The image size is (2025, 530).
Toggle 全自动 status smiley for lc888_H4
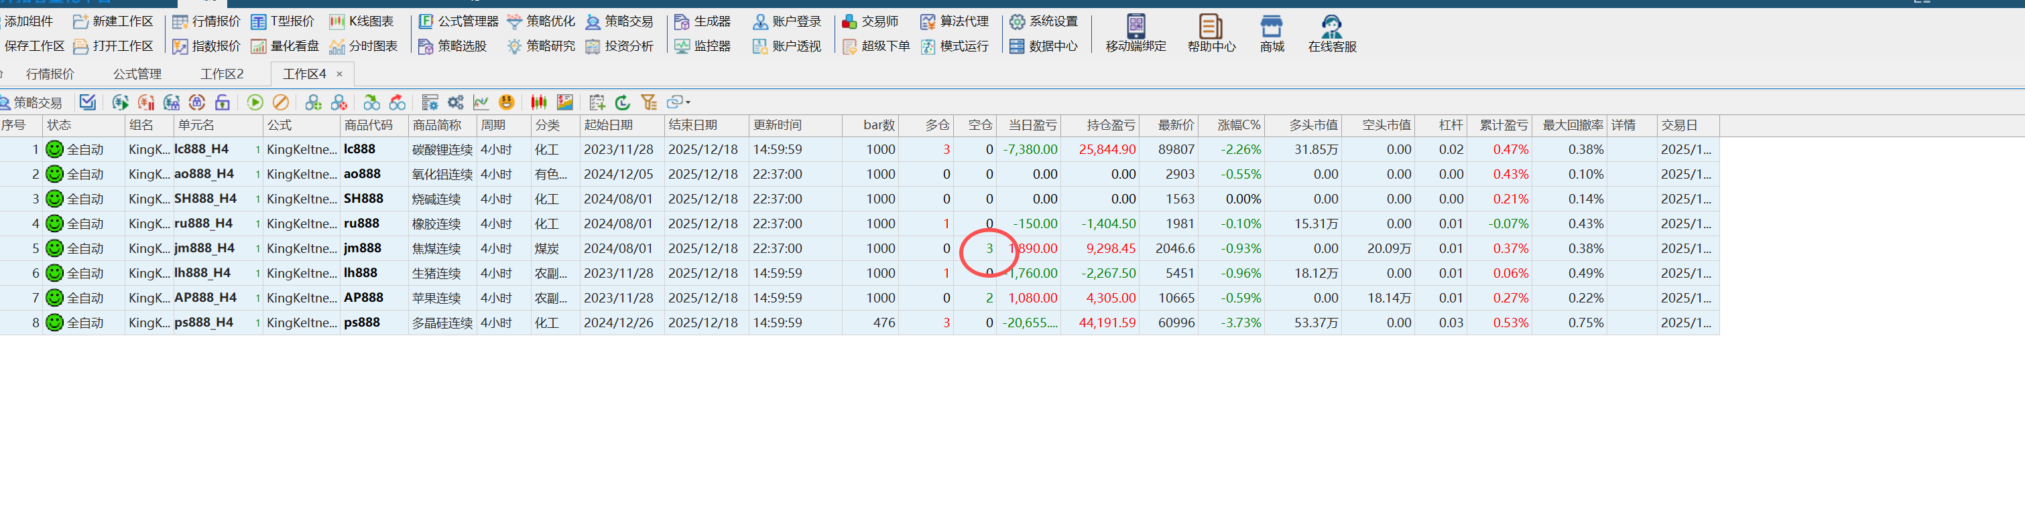[x=54, y=149]
